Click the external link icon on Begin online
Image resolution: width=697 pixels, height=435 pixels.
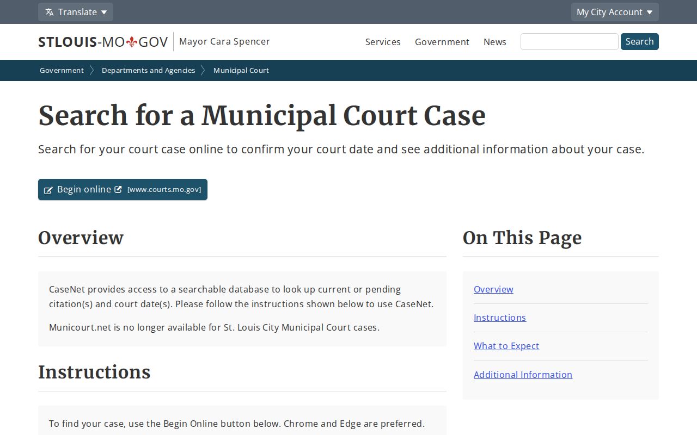118,189
